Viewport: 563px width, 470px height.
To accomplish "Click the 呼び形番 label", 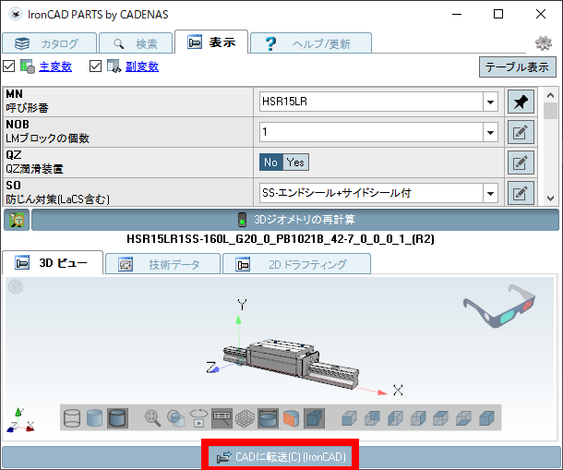I will [27, 108].
